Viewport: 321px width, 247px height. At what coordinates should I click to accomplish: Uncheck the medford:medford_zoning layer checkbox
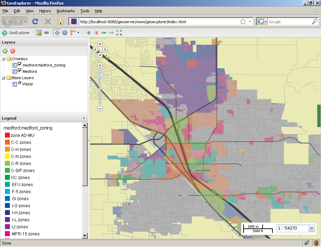(20, 64)
